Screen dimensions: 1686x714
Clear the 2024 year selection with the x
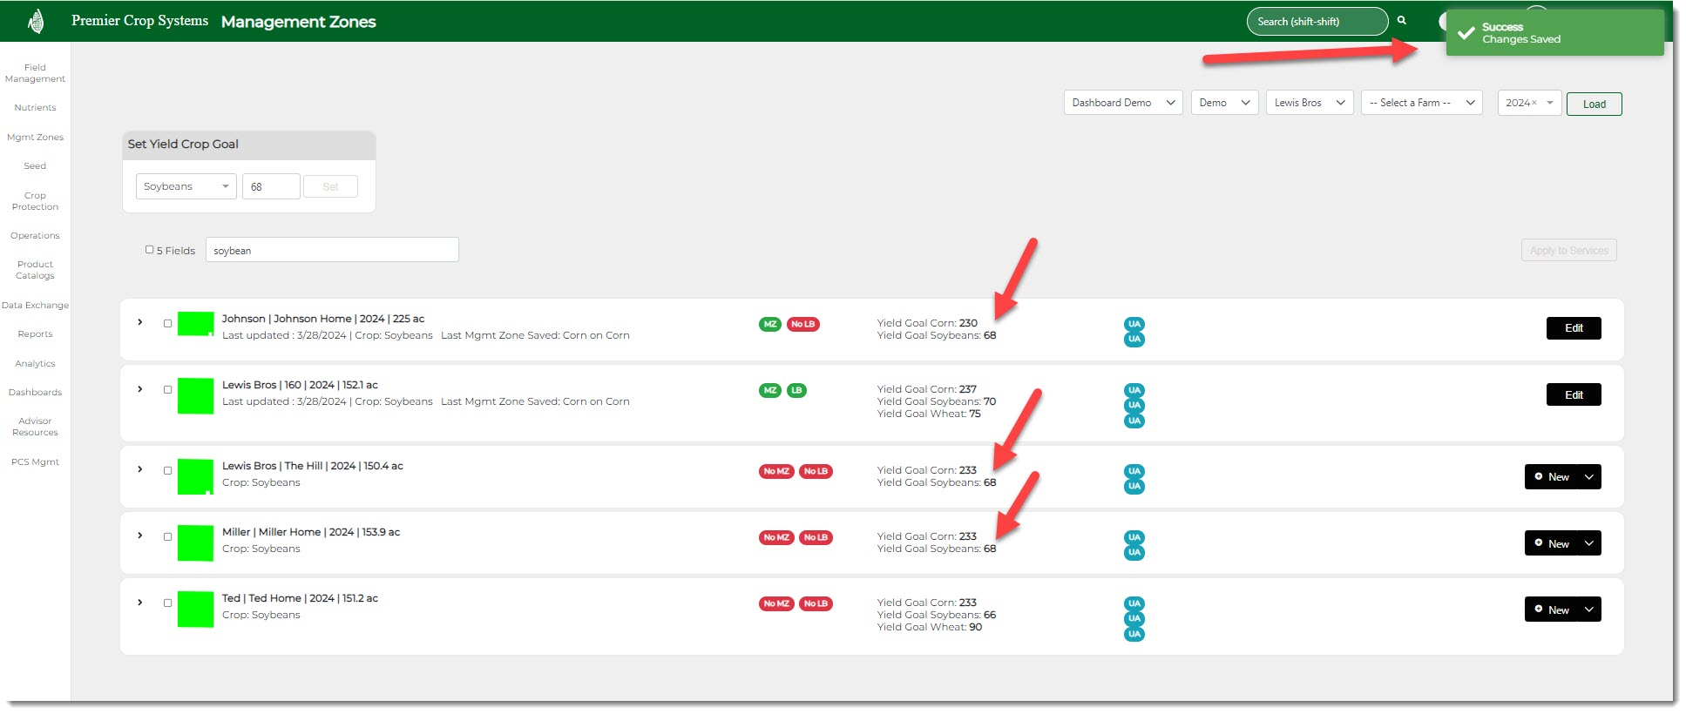point(1534,103)
